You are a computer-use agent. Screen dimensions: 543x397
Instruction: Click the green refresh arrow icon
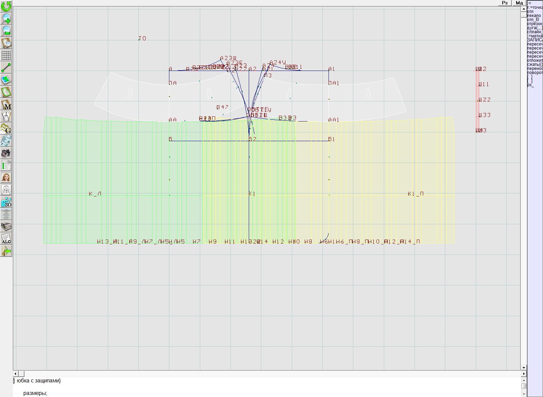click(6, 6)
